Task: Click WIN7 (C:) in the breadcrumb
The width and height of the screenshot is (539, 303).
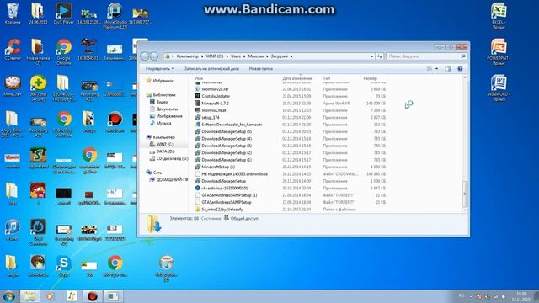Action: [x=215, y=56]
